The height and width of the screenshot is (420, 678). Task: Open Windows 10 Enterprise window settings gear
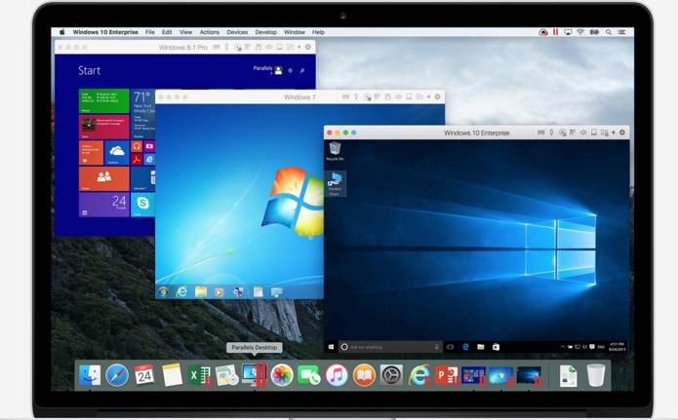(622, 133)
